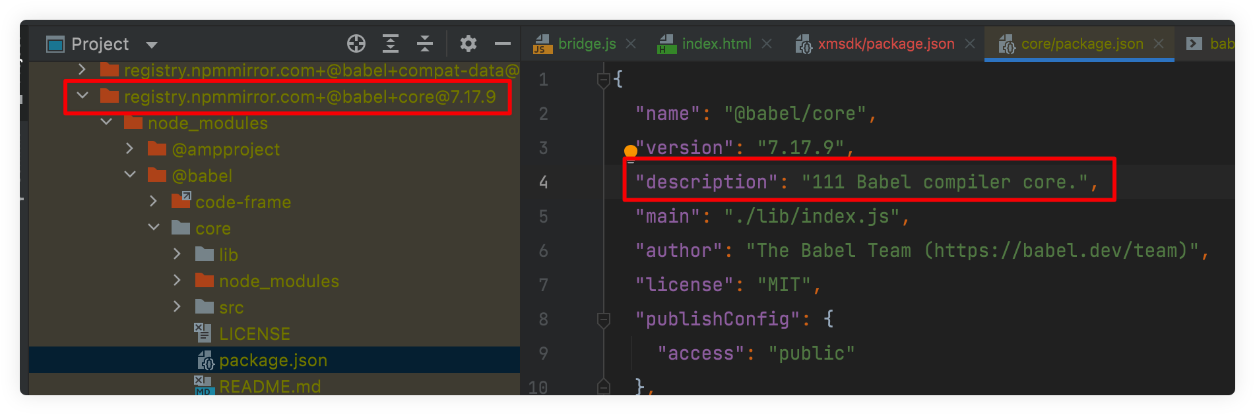Click the "description" key on line 4
1255x415 pixels.
click(706, 182)
